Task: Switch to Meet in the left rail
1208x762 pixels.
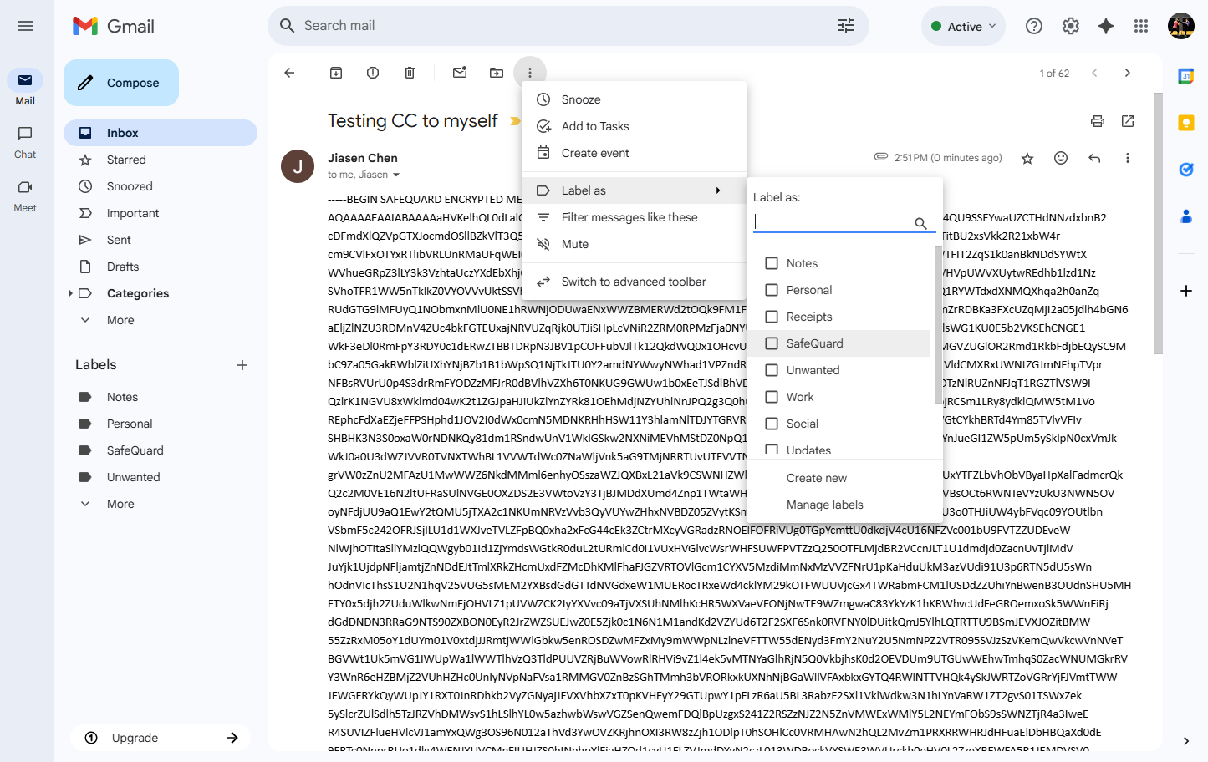Action: pyautogui.click(x=25, y=196)
